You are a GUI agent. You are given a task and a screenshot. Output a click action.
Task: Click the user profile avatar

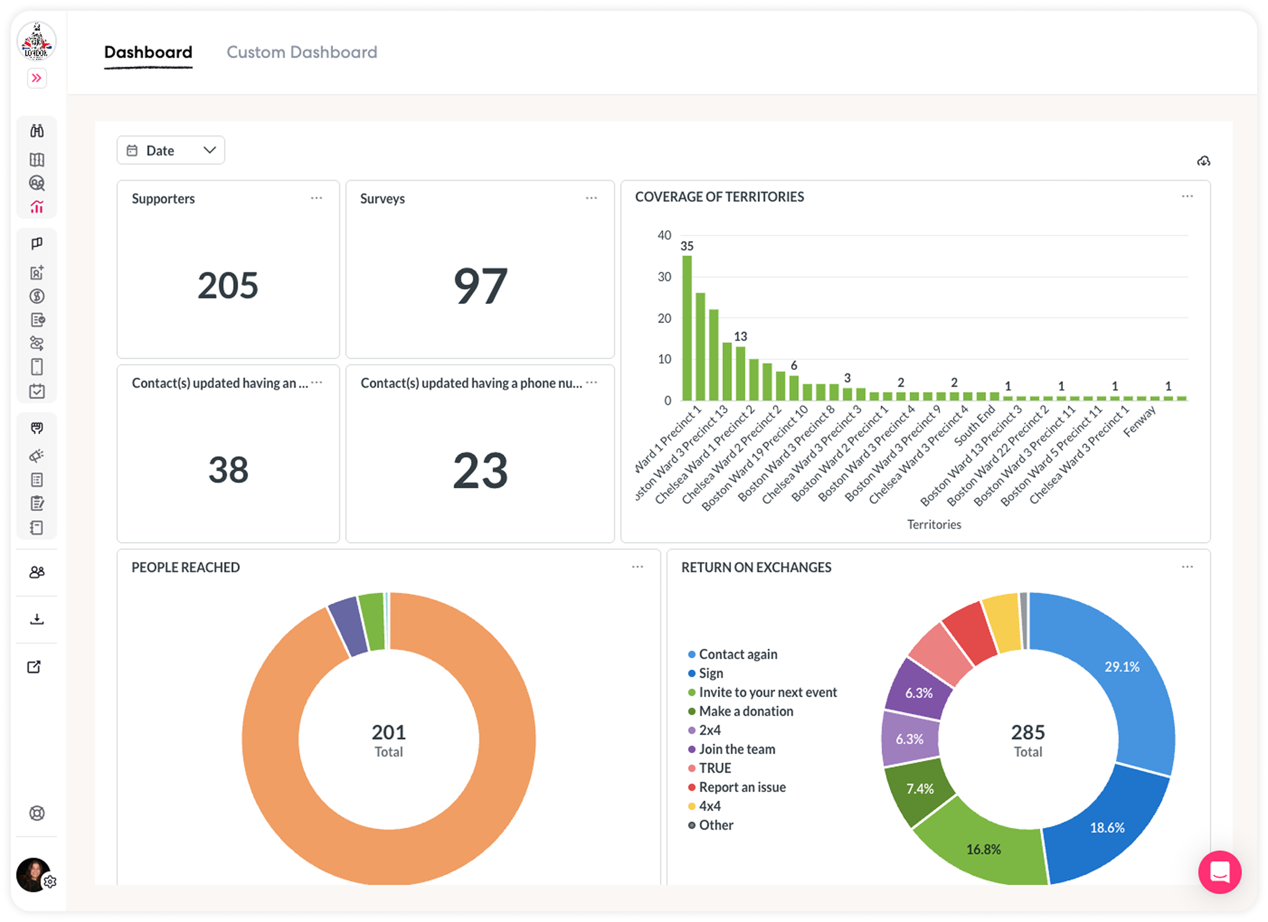click(33, 875)
